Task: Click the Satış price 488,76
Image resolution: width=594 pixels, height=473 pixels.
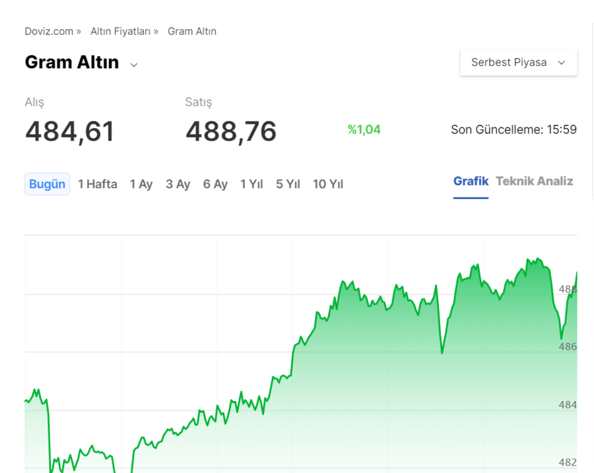Action: click(x=231, y=131)
